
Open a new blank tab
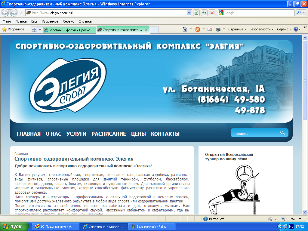(154, 30)
